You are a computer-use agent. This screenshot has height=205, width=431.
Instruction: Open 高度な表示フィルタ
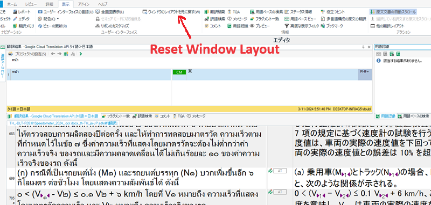[x=302, y=26]
